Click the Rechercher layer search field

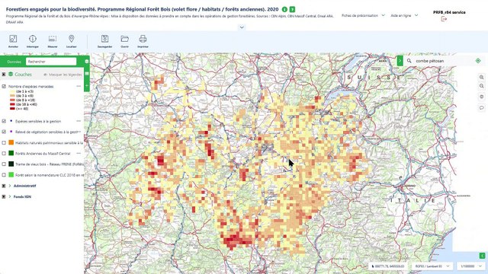click(x=51, y=62)
